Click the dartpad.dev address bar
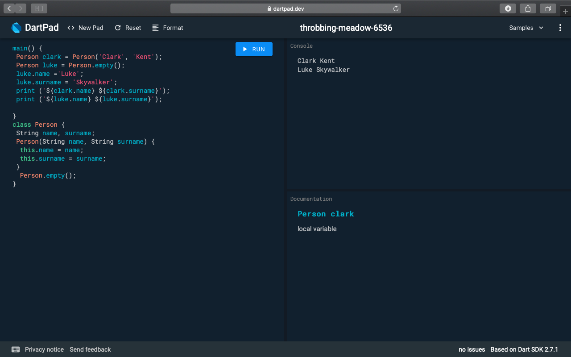The image size is (571, 357). [285, 8]
